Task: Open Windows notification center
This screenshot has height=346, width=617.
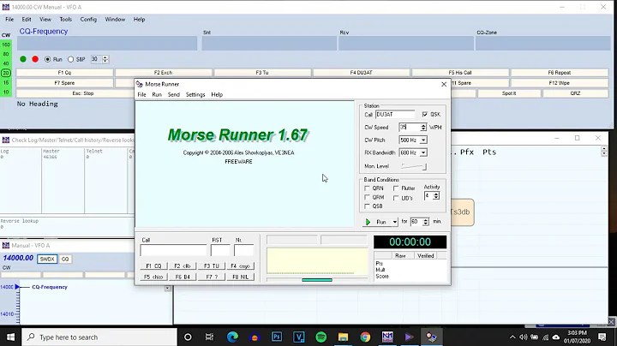Action: click(602, 337)
